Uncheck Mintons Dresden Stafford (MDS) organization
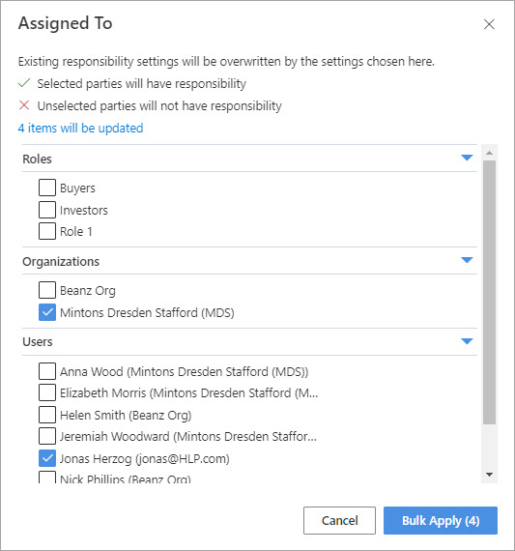515x551 pixels. [47, 312]
